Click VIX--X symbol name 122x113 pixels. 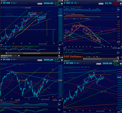(69, 3)
